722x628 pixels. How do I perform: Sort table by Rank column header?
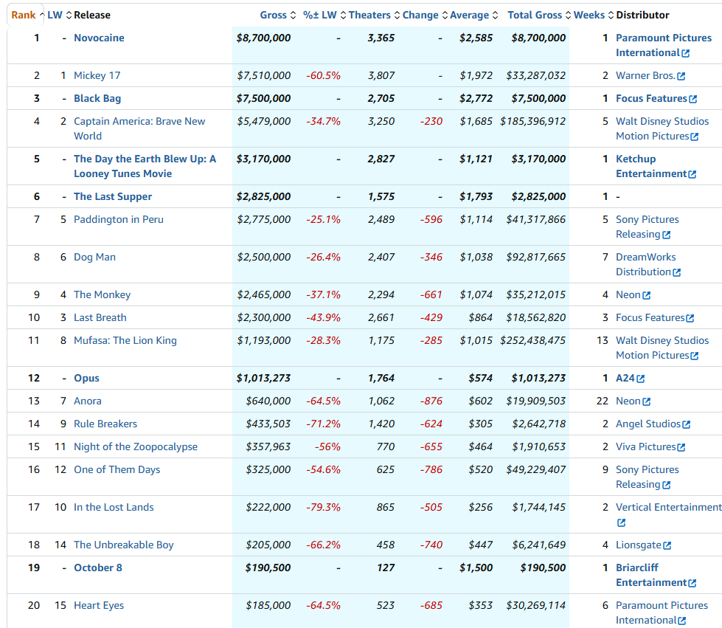(23, 15)
